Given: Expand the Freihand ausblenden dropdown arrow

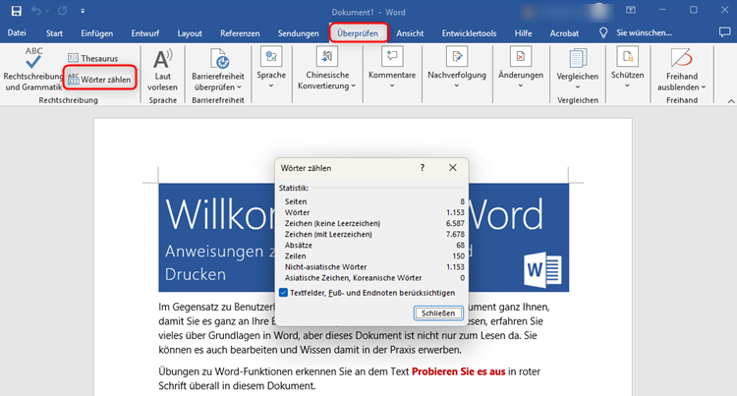Looking at the screenshot, I should click(704, 87).
